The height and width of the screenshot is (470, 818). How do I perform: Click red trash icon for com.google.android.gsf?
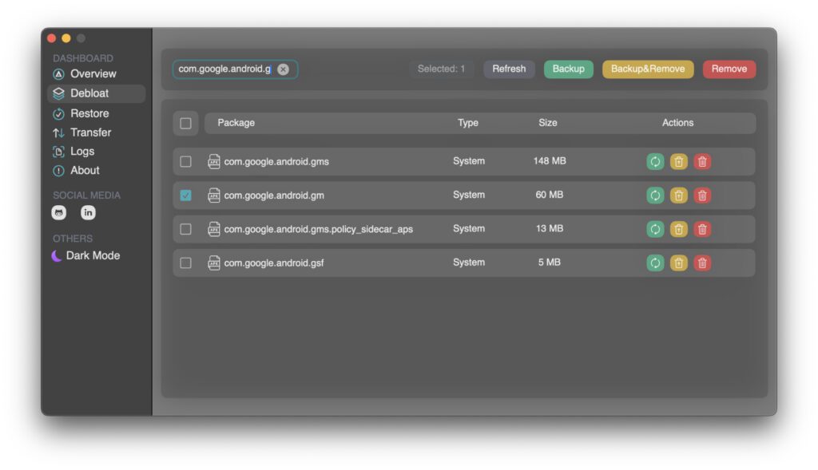(702, 263)
